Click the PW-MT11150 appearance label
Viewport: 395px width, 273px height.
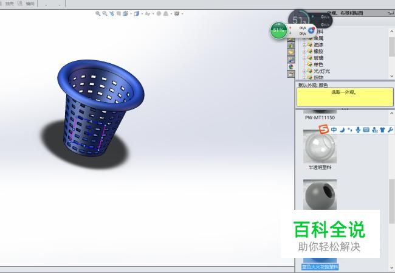320,118
